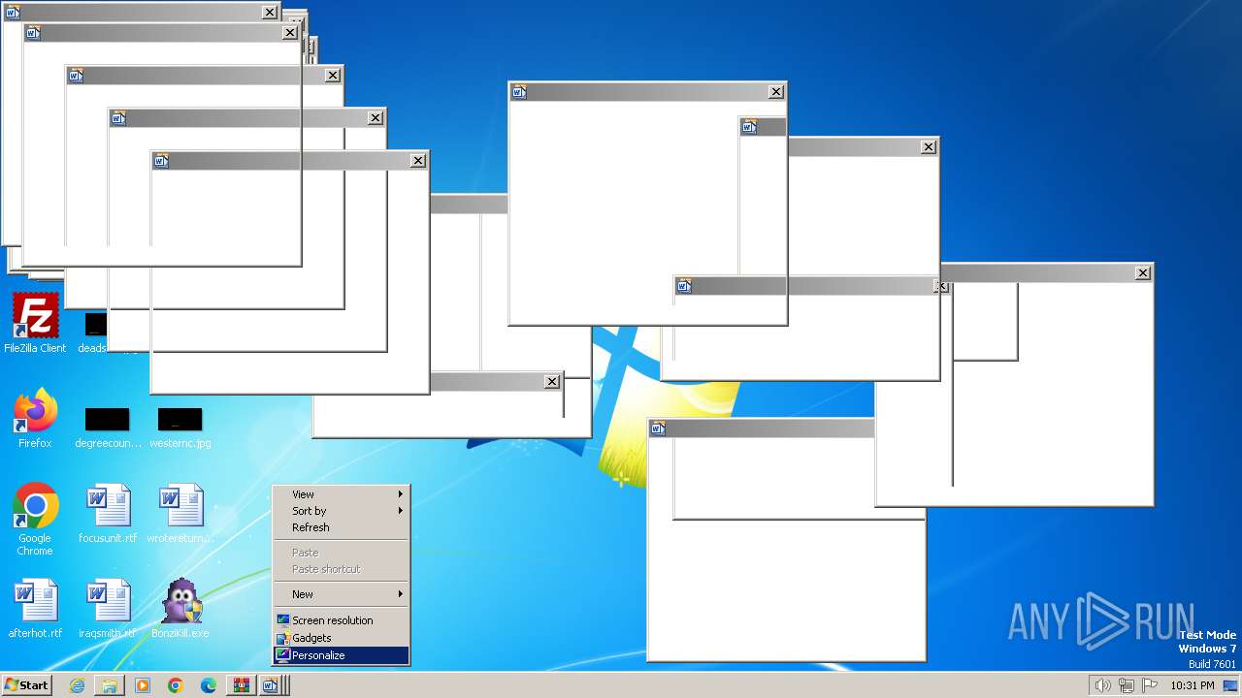Select Personalize in the context menu

click(342, 655)
